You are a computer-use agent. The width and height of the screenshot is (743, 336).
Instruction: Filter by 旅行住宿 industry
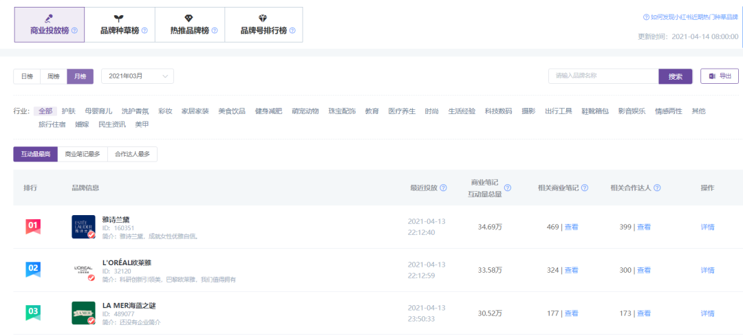pyautogui.click(x=52, y=124)
